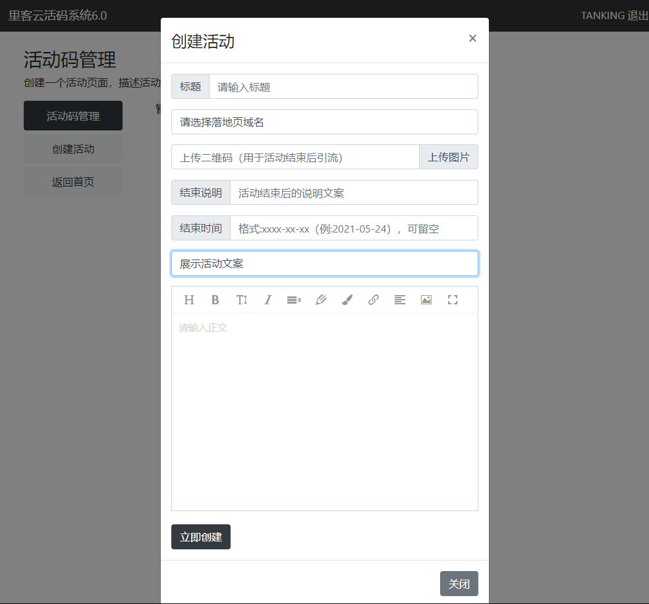Viewport: 649px width, 604px height.
Task: Click the 里客云活码系统6.0 brand title
Action: [57, 16]
